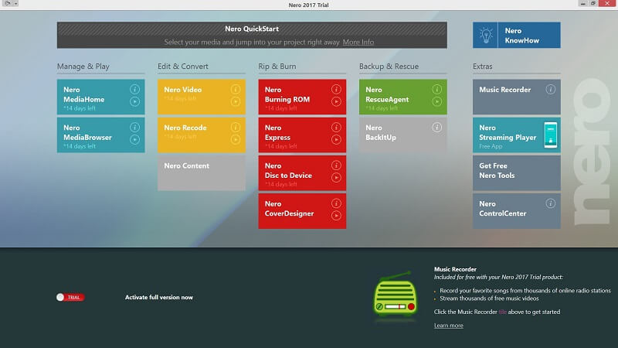Open the Nero Streaming Player tile
The width and height of the screenshot is (618, 348).
point(516,135)
